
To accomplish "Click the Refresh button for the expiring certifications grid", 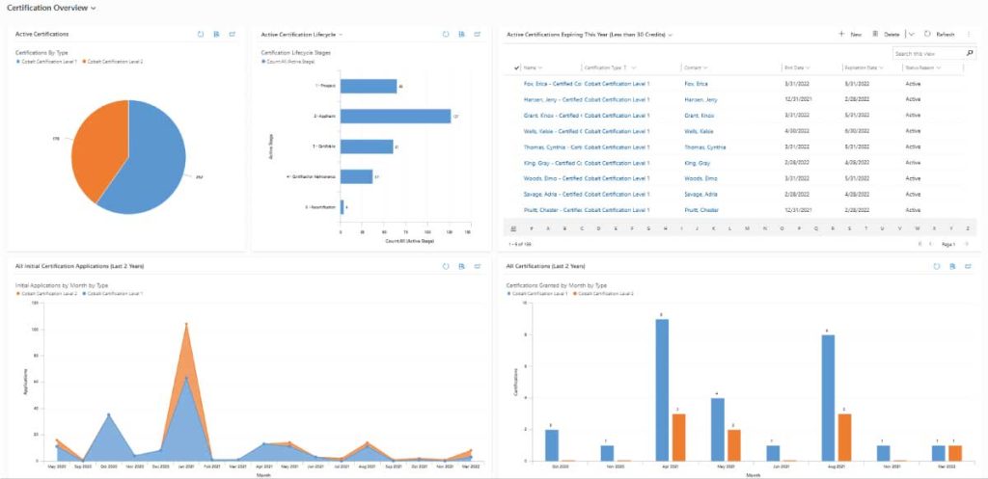I will [939, 35].
